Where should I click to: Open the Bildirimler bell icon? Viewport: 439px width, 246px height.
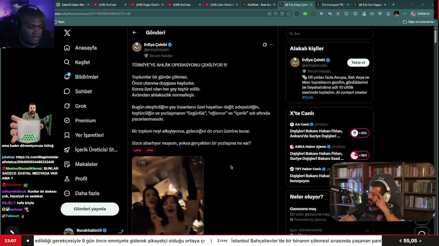[67, 77]
